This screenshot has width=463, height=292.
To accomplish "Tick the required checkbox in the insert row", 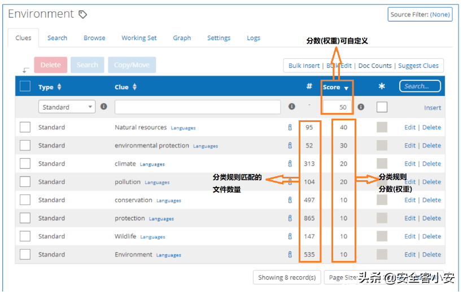I will coord(382,107).
